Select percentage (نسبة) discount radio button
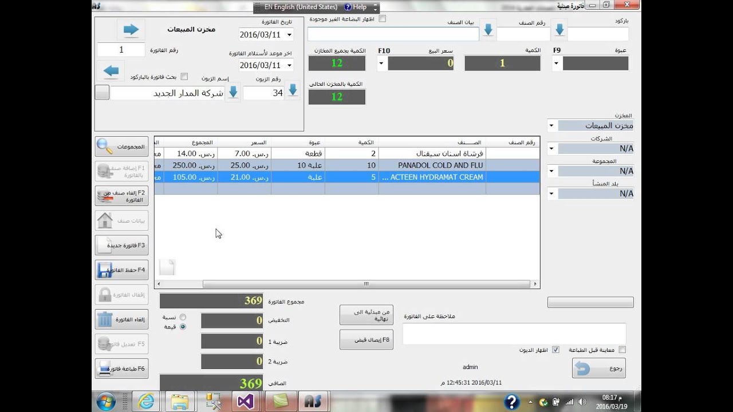The image size is (733, 412). click(x=183, y=316)
